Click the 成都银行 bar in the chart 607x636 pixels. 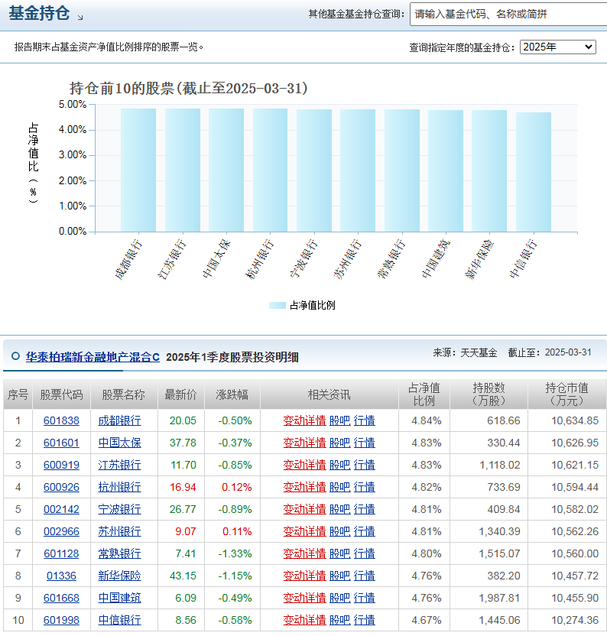(x=138, y=170)
